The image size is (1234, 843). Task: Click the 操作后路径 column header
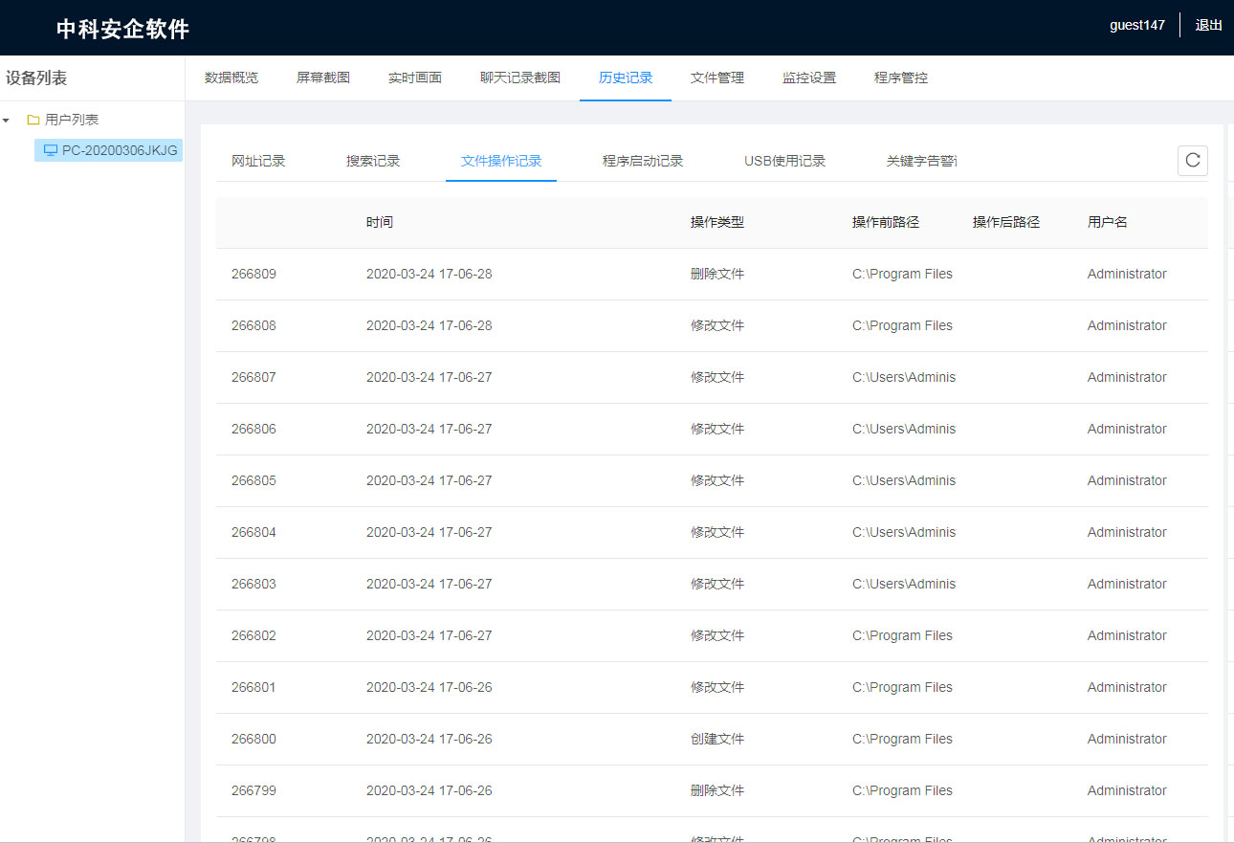(x=1006, y=222)
